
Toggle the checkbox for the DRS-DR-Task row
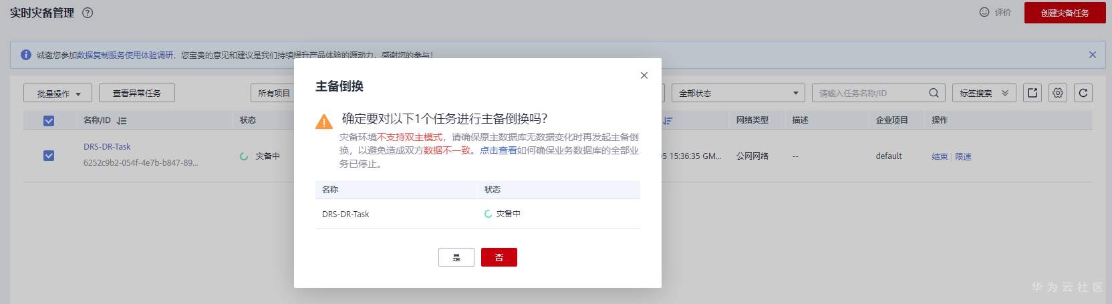point(49,156)
